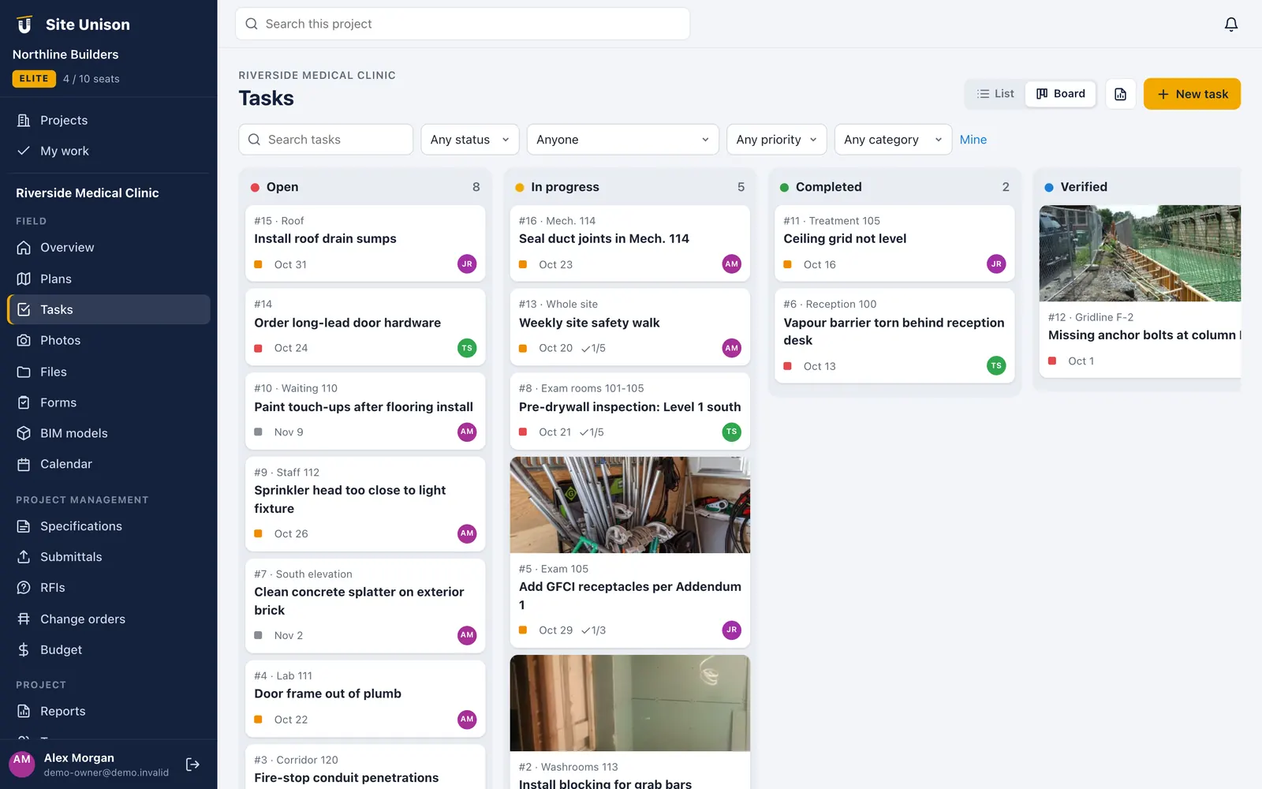Open the Any priority dropdown
This screenshot has height=789, width=1262.
click(x=776, y=140)
